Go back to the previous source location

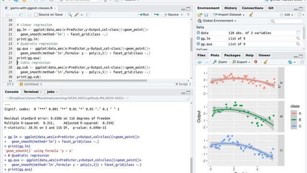tap(8, 15)
